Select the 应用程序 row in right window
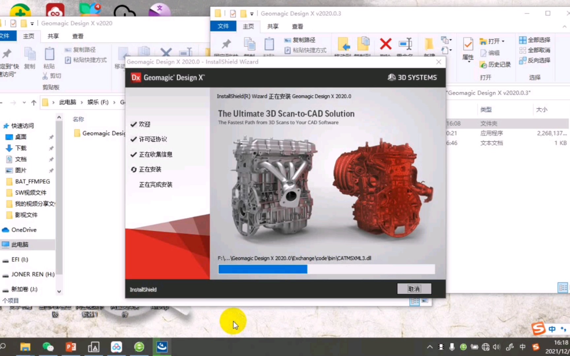This screenshot has width=570, height=356. (508, 133)
